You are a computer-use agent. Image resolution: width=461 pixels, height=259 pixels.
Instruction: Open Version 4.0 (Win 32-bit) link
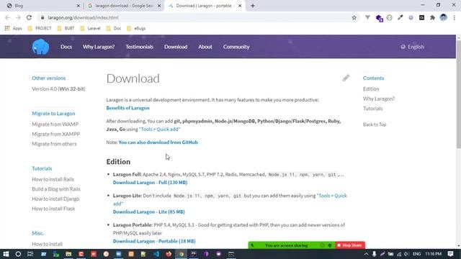58,88
